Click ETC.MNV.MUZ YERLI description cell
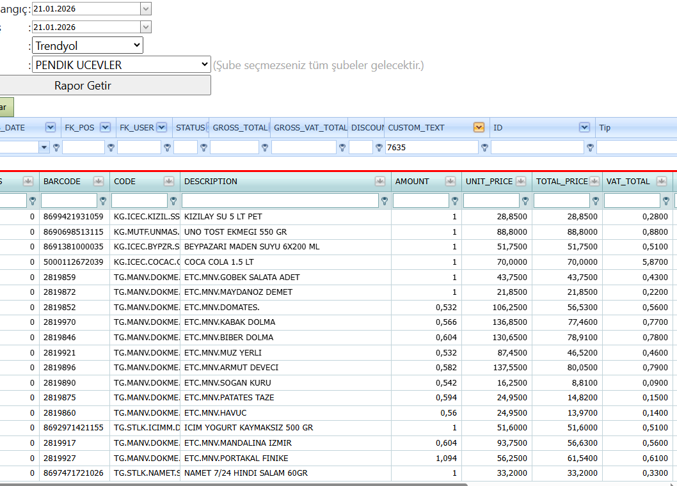677x486 pixels. point(286,352)
